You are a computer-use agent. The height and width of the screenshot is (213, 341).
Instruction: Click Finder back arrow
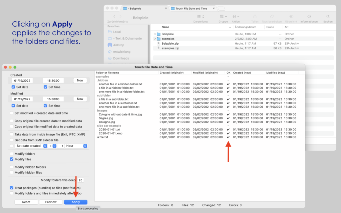click(x=115, y=17)
